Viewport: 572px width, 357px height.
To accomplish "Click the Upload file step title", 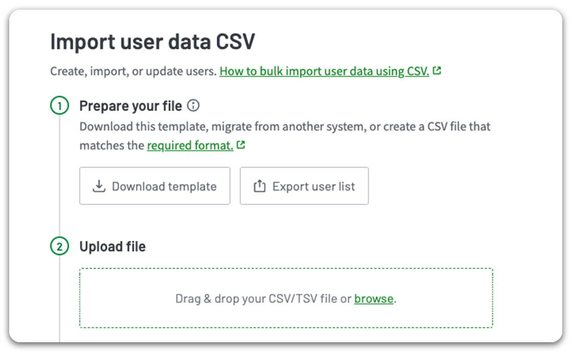I will coord(112,247).
